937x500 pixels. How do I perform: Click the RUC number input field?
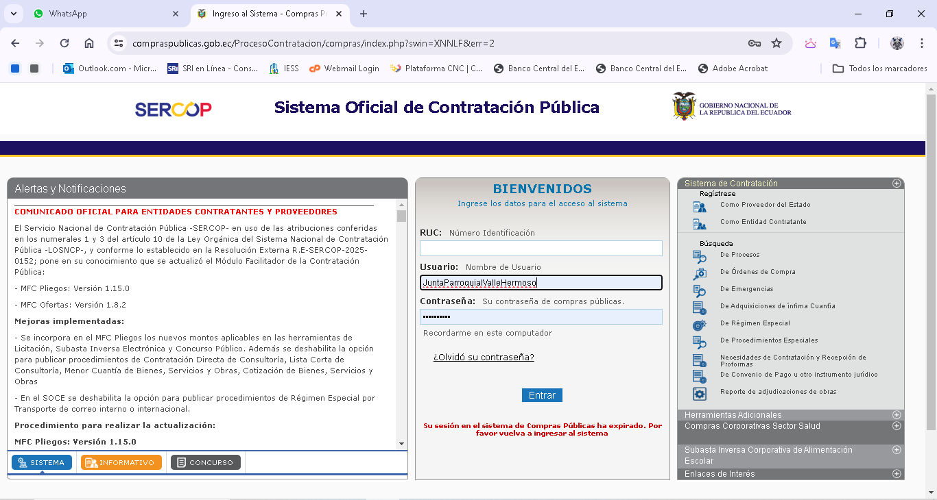[x=541, y=248]
